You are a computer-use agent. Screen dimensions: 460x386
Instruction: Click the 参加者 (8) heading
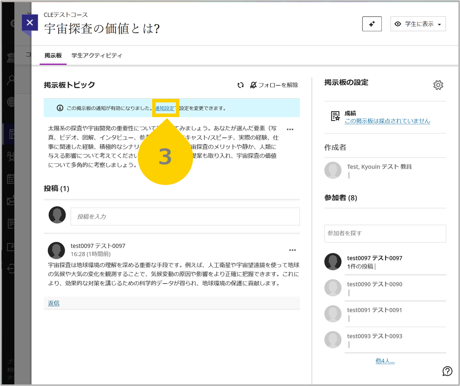point(341,198)
